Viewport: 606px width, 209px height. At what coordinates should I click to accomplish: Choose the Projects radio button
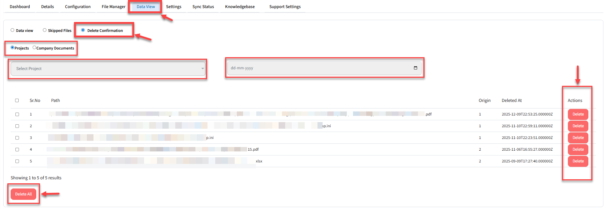(12, 48)
